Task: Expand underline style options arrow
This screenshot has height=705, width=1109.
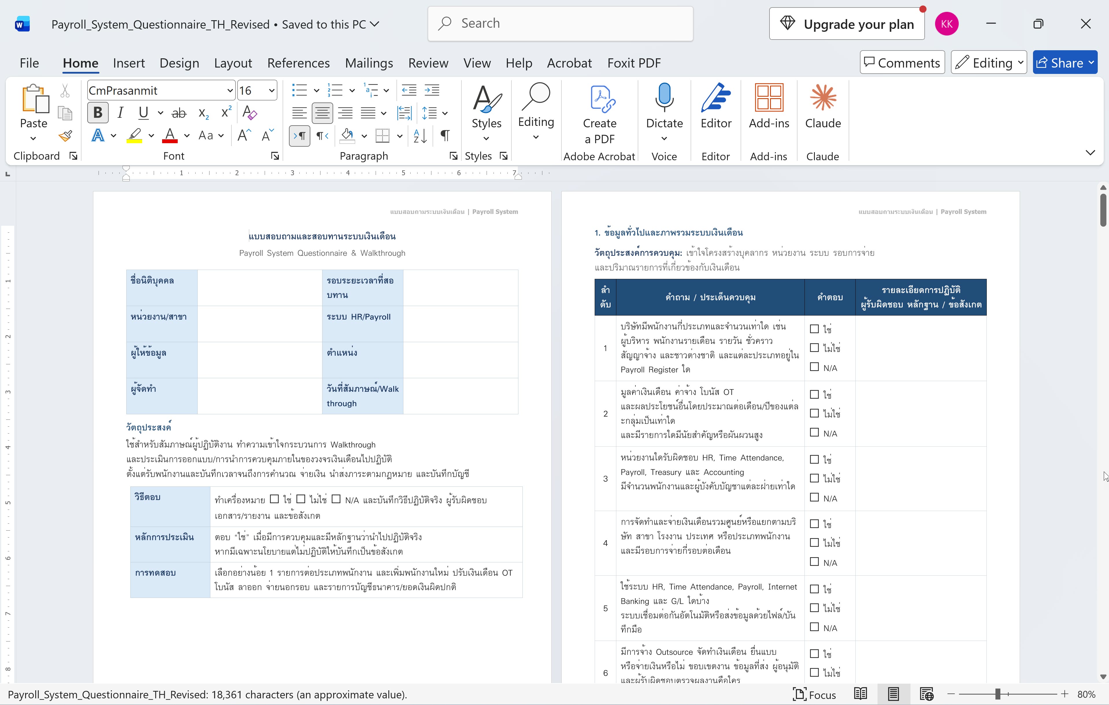Action: point(160,113)
